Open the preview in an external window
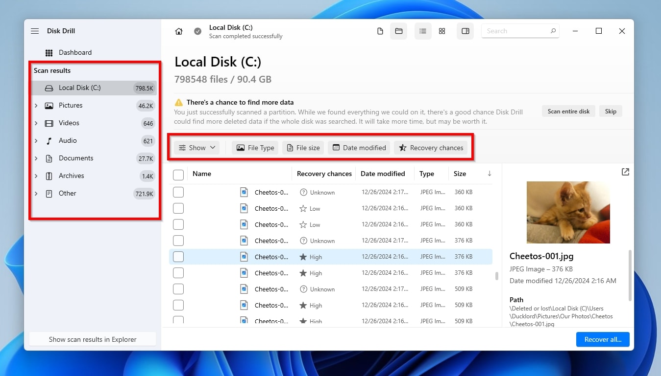The image size is (661, 376). pyautogui.click(x=625, y=172)
